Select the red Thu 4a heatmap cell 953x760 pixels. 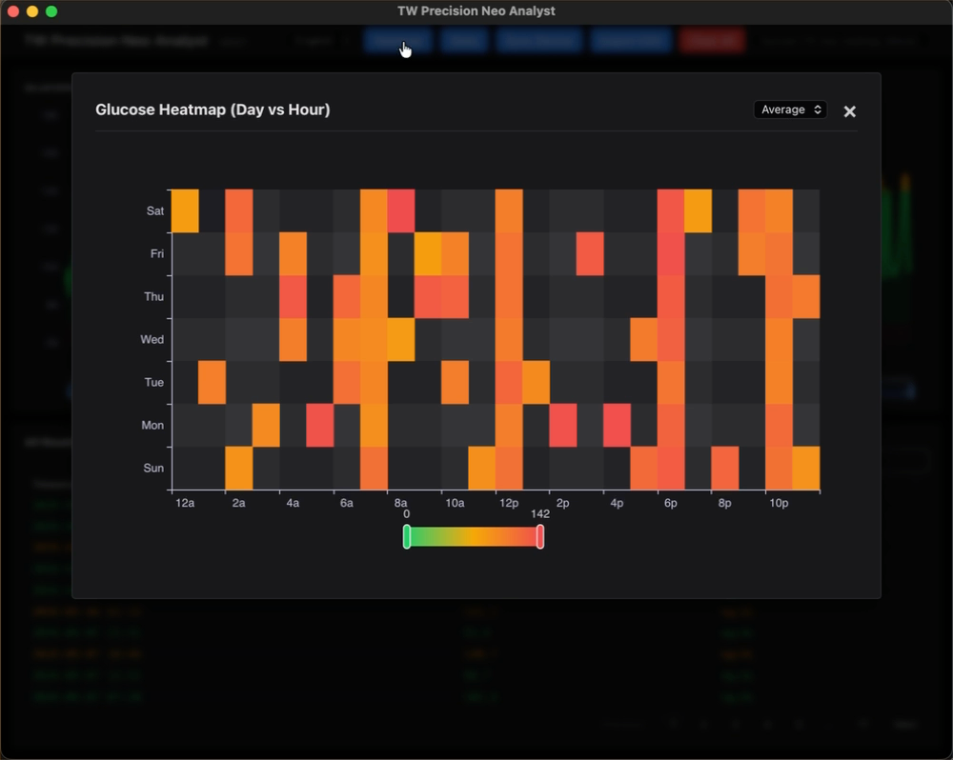tap(293, 296)
